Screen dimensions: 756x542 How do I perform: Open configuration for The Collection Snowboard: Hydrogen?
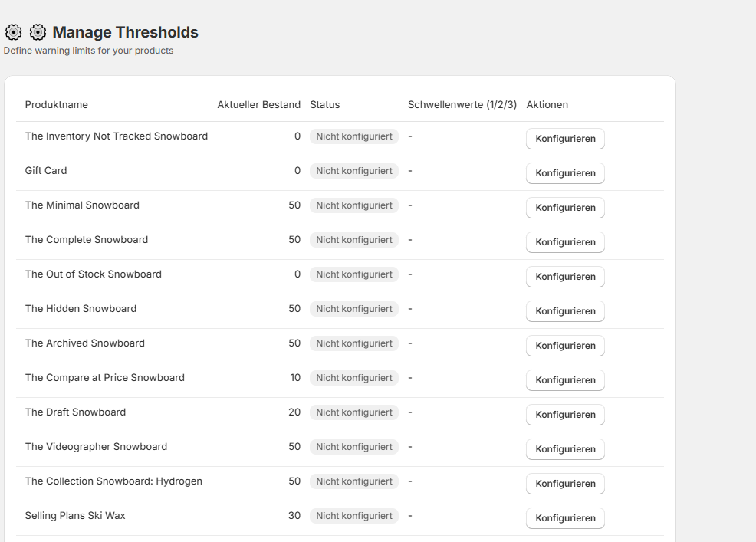coord(565,484)
